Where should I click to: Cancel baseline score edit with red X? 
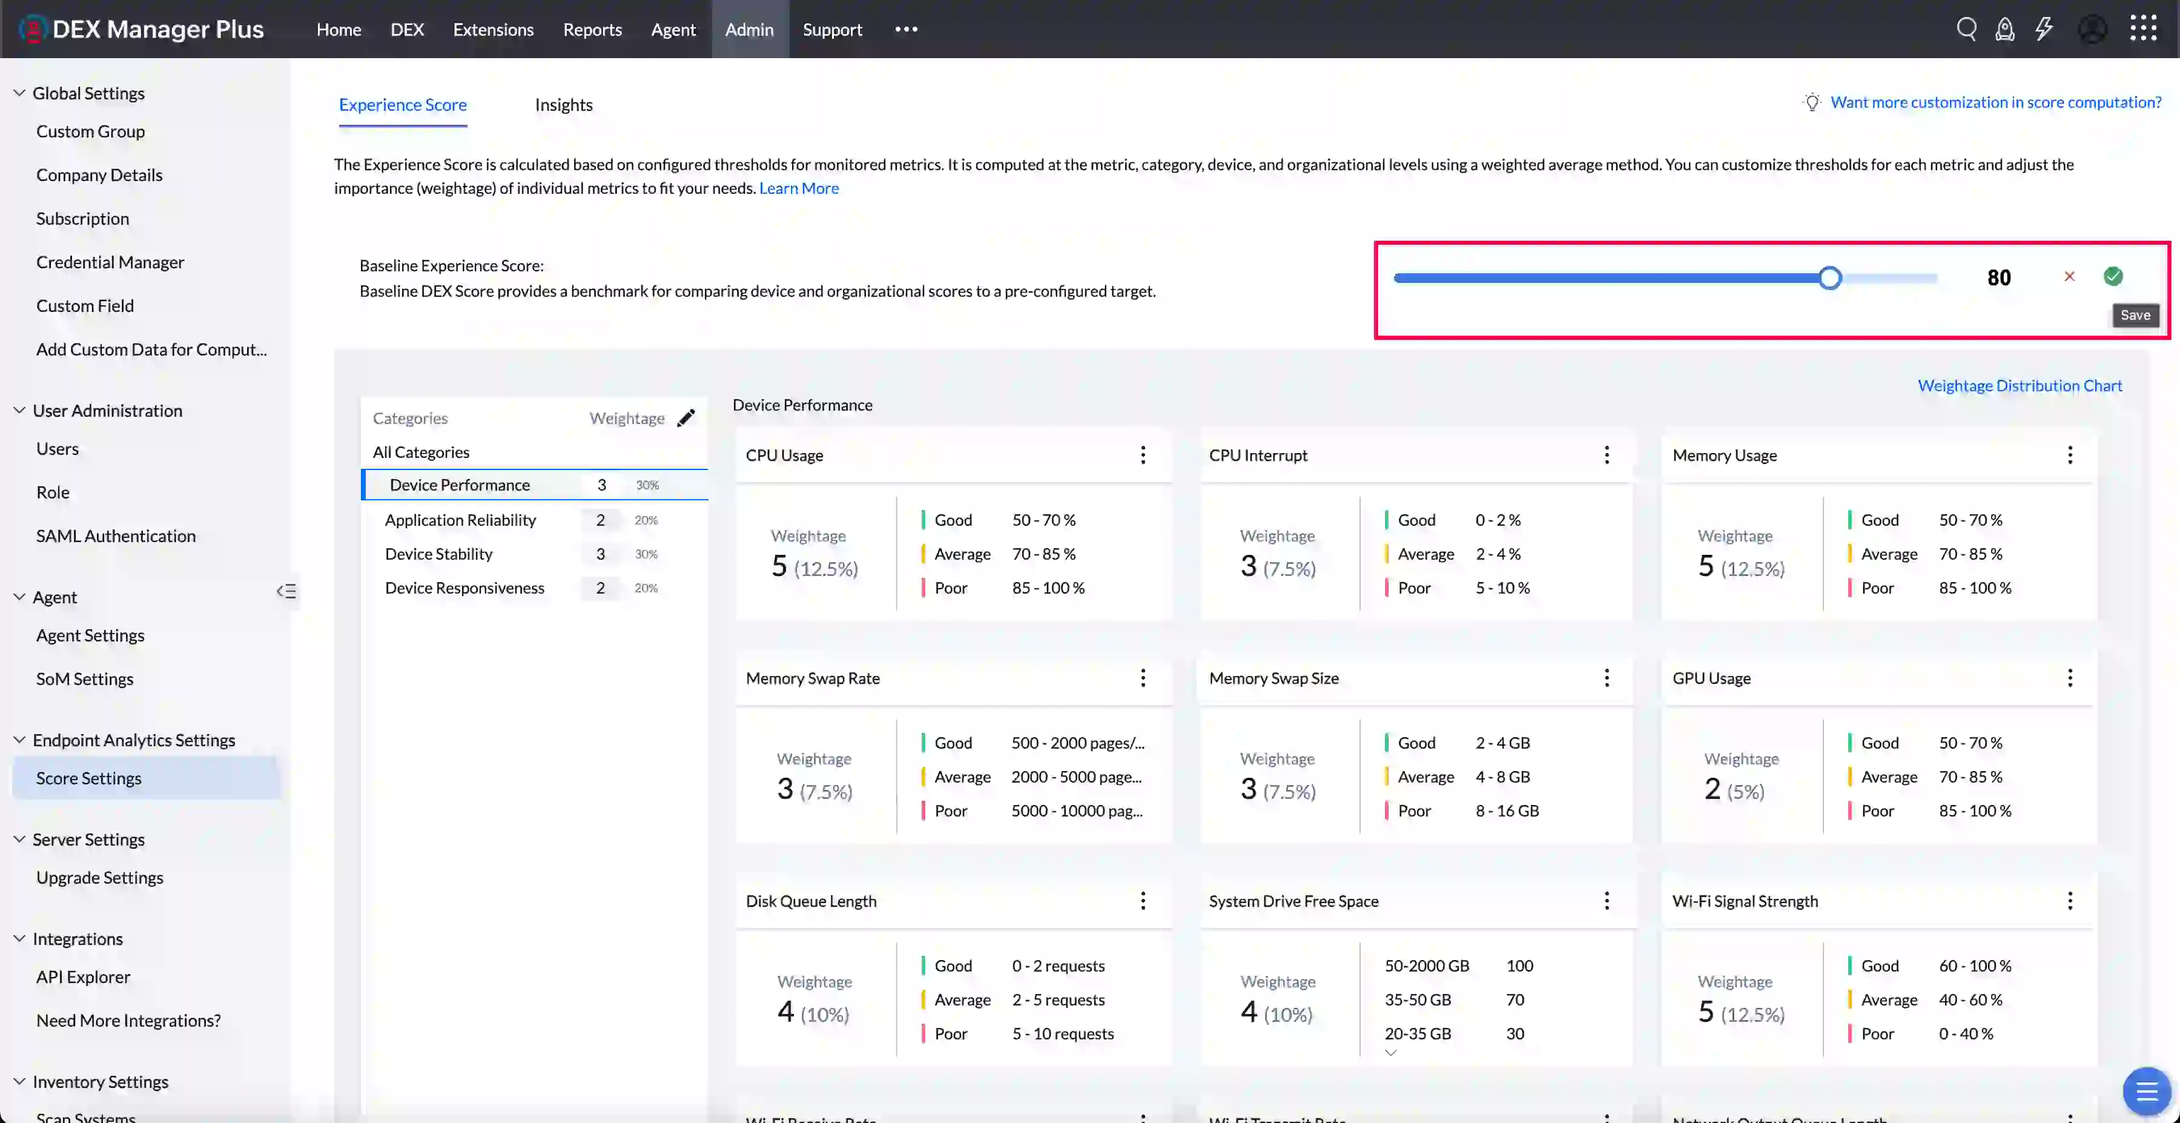pos(2069,276)
